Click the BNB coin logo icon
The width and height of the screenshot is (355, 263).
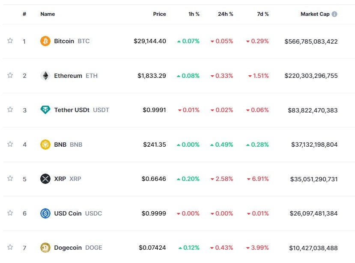[x=45, y=145]
